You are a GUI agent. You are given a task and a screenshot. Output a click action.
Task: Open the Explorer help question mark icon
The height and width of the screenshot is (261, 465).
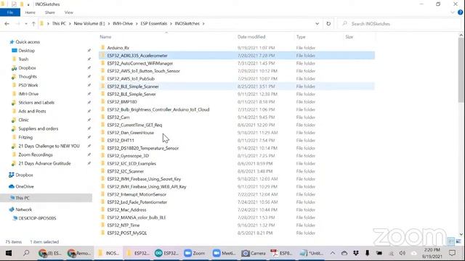click(x=460, y=12)
